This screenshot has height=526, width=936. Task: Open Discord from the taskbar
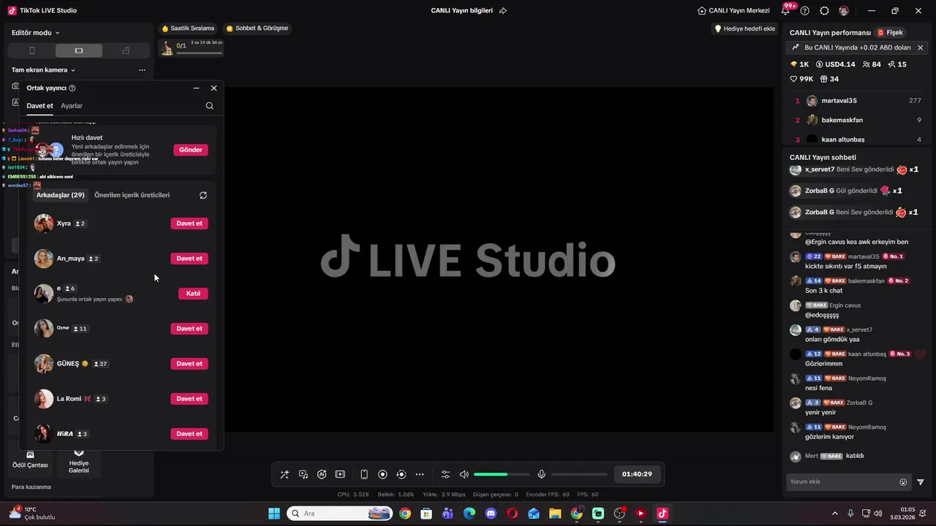[x=491, y=514]
